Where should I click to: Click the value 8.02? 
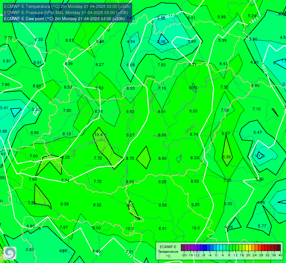(97, 205)
